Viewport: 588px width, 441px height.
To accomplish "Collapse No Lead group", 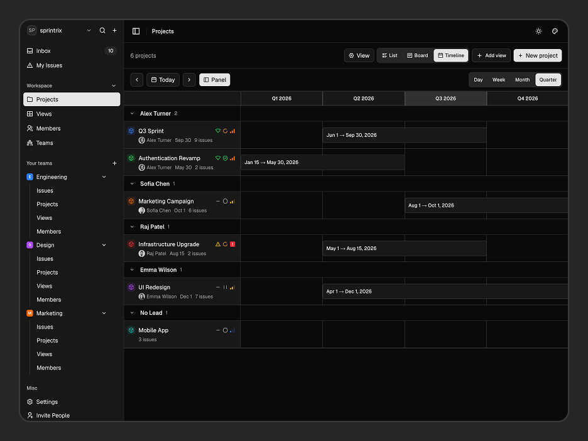I will pyautogui.click(x=132, y=313).
